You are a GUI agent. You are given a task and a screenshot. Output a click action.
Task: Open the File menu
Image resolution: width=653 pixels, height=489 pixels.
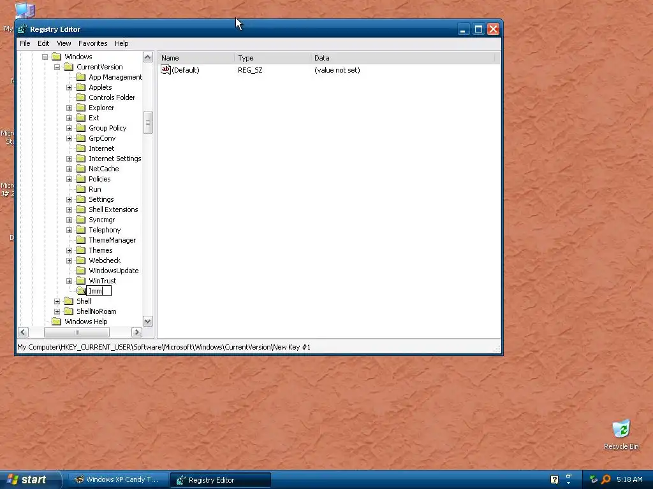(x=25, y=43)
